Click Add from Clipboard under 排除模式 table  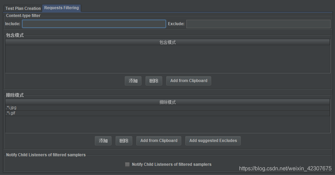point(159,141)
